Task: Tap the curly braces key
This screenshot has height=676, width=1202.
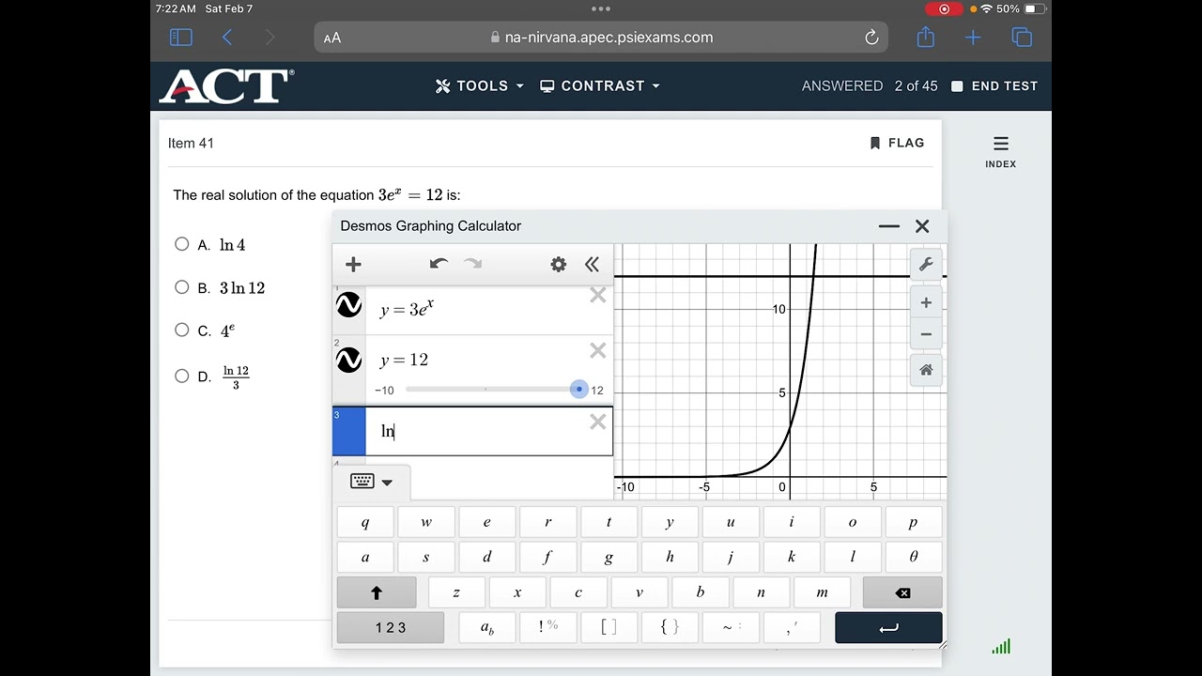Action: 670,627
